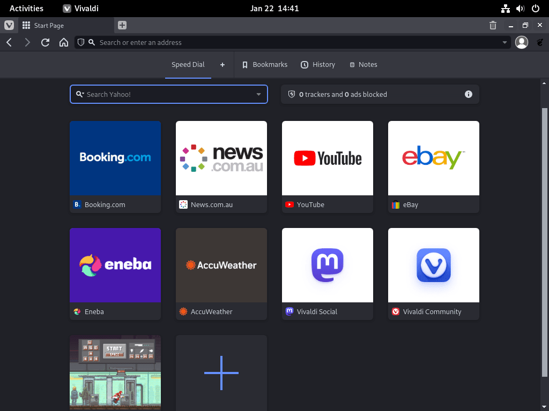Mute system sound via volume icon
This screenshot has width=549, height=411.
pyautogui.click(x=520, y=8)
